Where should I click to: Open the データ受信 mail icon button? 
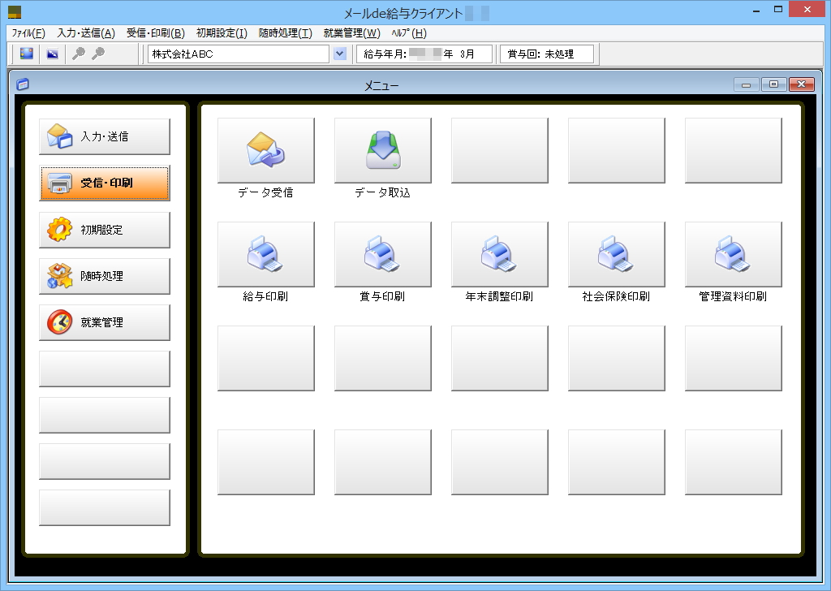(266, 150)
